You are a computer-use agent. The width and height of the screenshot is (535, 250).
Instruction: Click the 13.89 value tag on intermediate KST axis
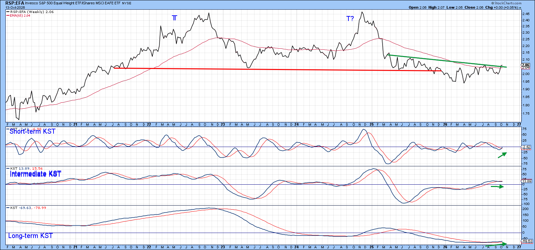point(526,181)
